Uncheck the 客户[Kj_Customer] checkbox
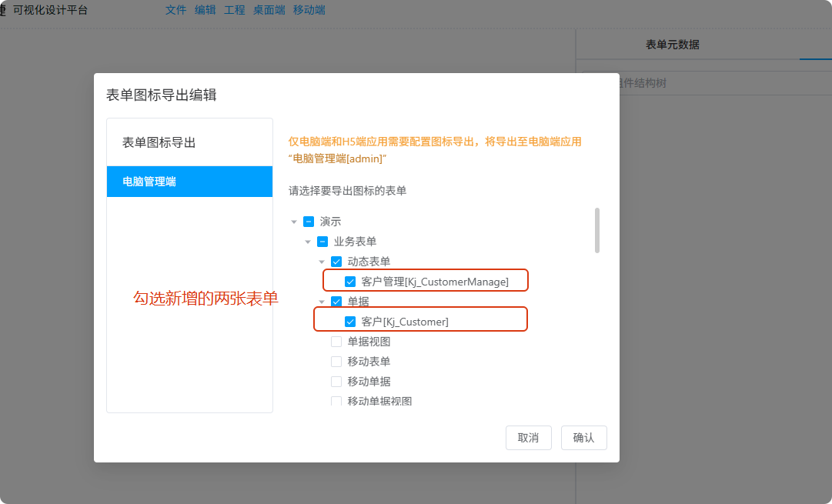832x504 pixels. click(350, 322)
